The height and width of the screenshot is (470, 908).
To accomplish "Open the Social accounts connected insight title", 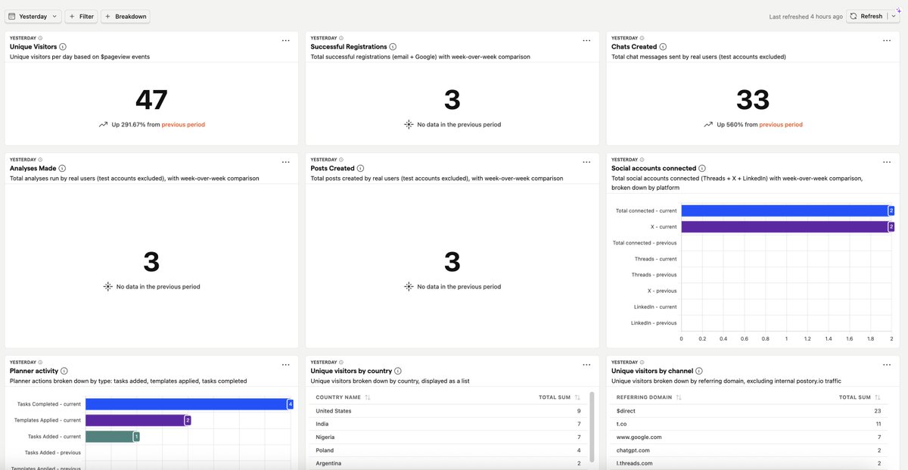I will click(x=654, y=169).
